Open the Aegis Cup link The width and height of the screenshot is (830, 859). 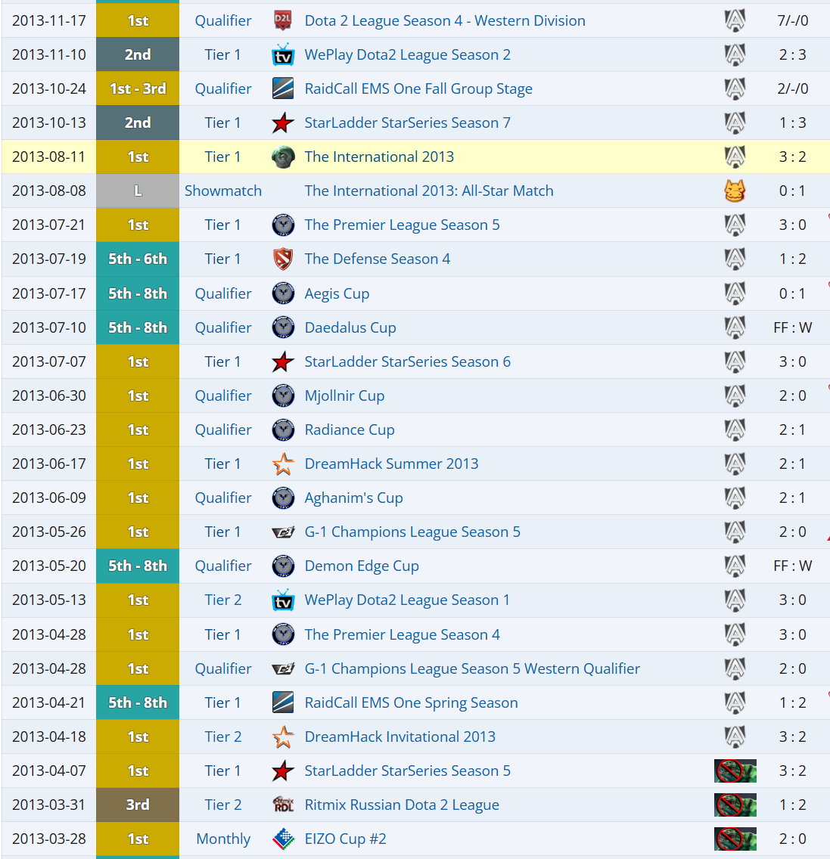(337, 293)
